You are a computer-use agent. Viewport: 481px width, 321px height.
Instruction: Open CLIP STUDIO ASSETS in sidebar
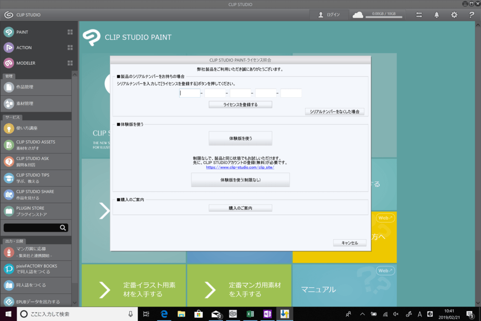tap(35, 145)
